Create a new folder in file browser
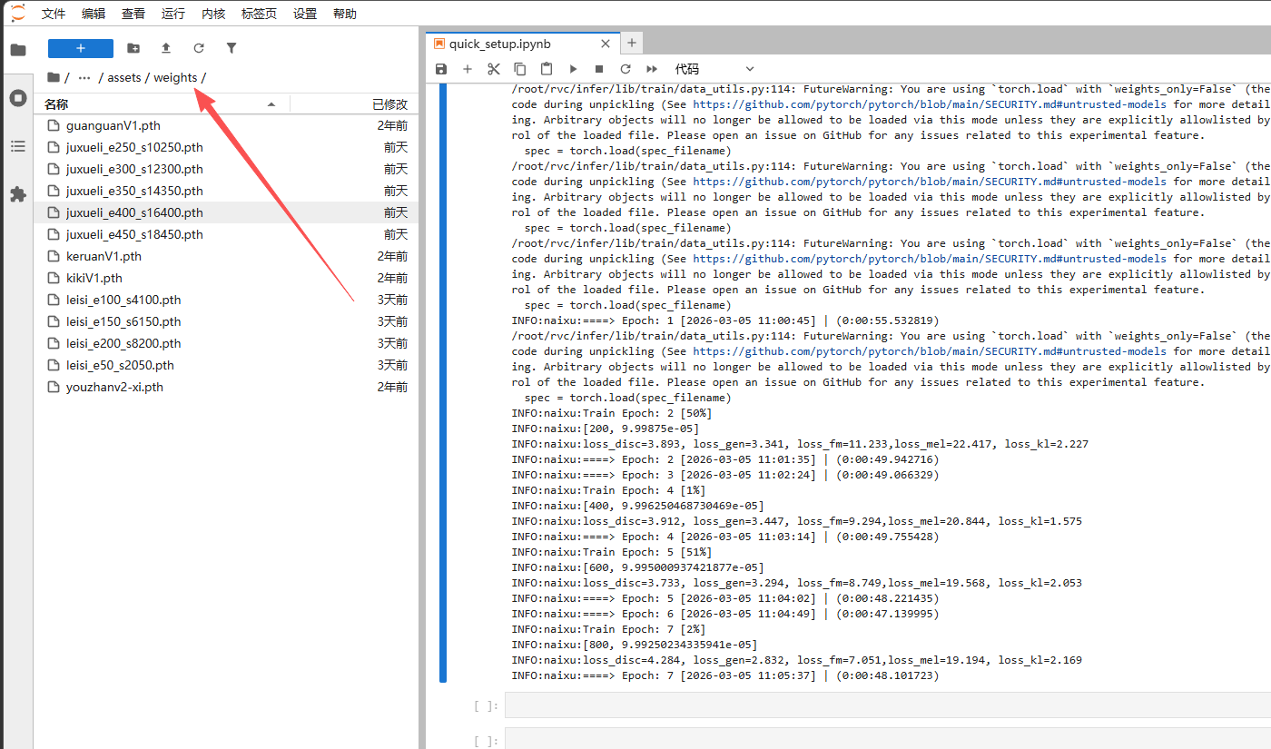The width and height of the screenshot is (1271, 749). [x=133, y=48]
